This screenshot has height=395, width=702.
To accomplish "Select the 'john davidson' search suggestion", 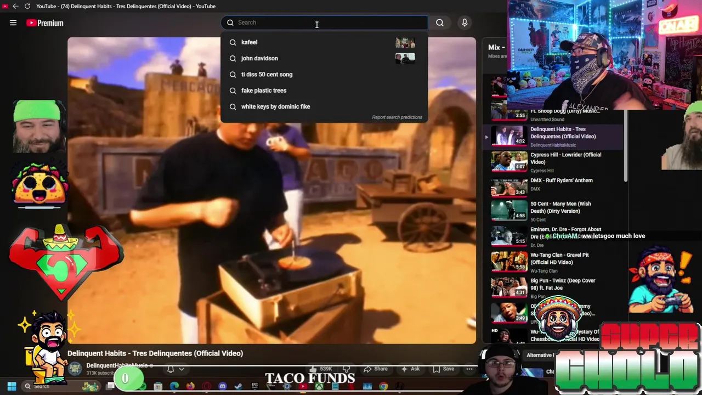I will (325, 58).
